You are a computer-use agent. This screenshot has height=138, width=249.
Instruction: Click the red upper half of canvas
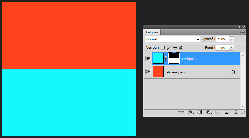tap(69, 35)
